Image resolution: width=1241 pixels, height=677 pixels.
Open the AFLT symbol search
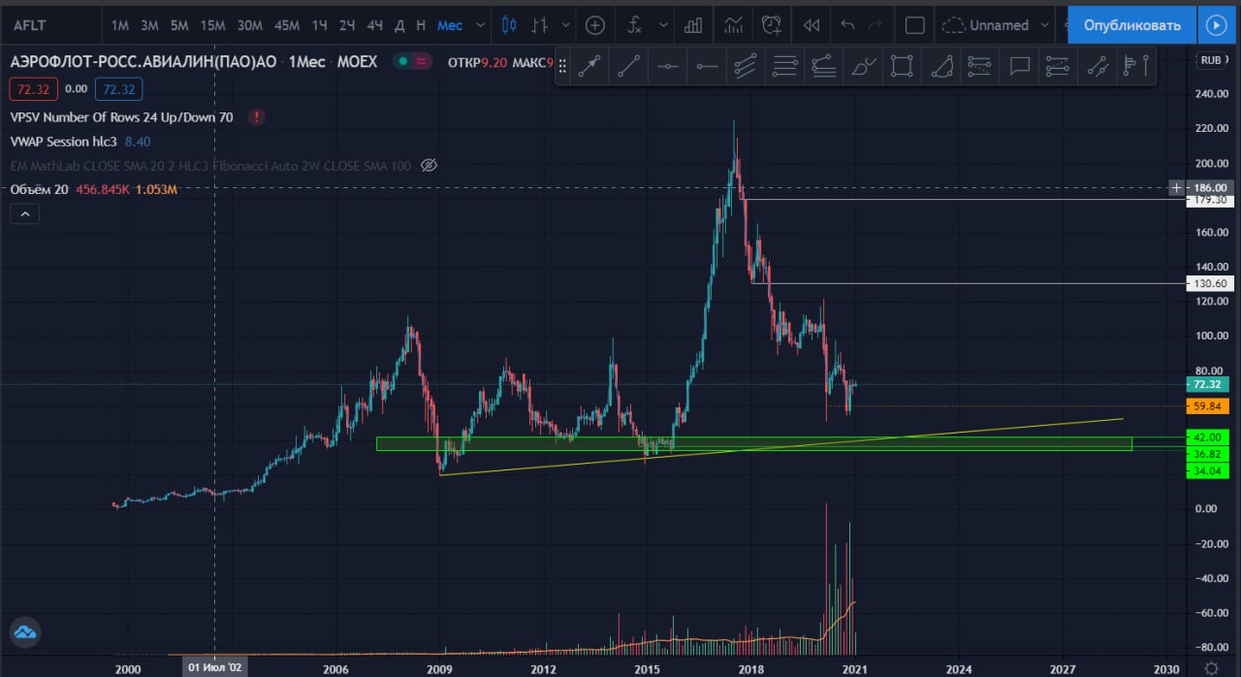tap(31, 25)
